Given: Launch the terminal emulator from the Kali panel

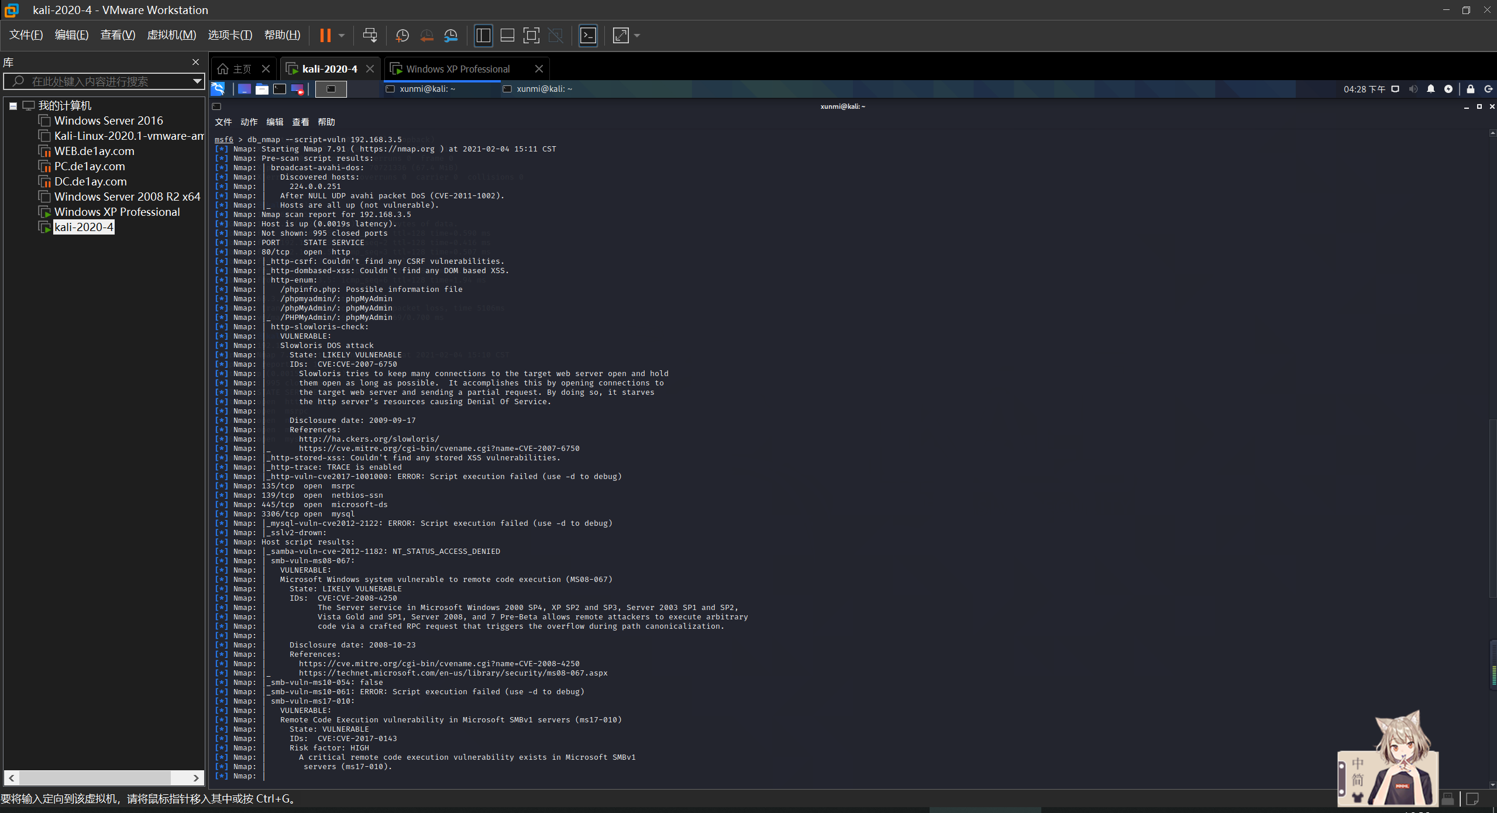Looking at the screenshot, I should (280, 89).
